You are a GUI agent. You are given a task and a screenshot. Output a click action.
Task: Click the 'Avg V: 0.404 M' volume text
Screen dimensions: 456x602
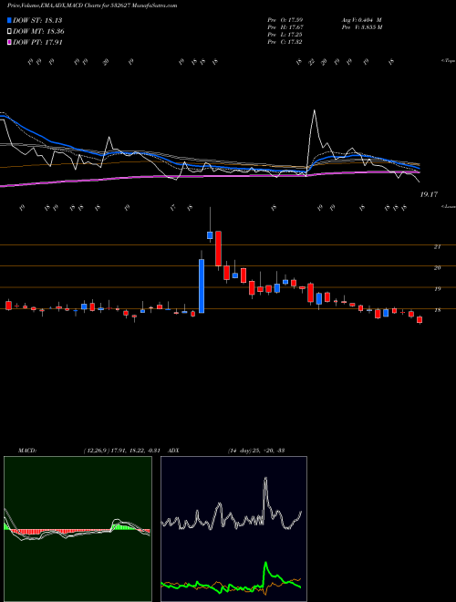361,19
